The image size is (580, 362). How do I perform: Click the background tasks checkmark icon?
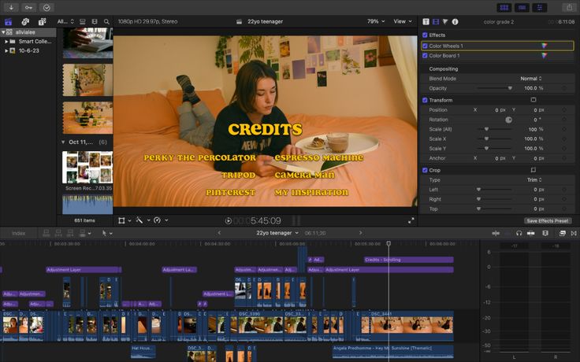coord(46,7)
